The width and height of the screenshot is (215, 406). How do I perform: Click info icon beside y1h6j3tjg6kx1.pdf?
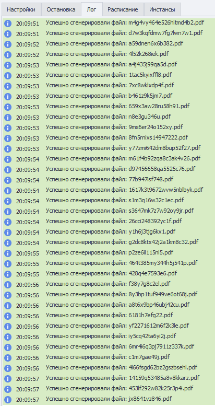[8, 232]
